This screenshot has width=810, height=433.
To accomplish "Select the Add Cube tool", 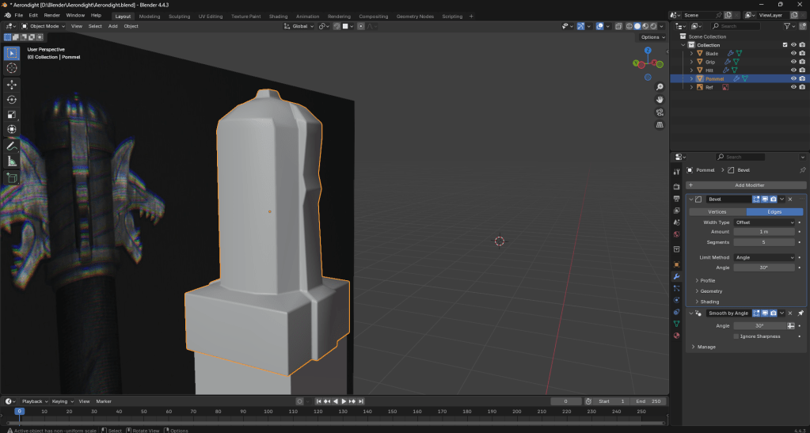I will coord(12,178).
